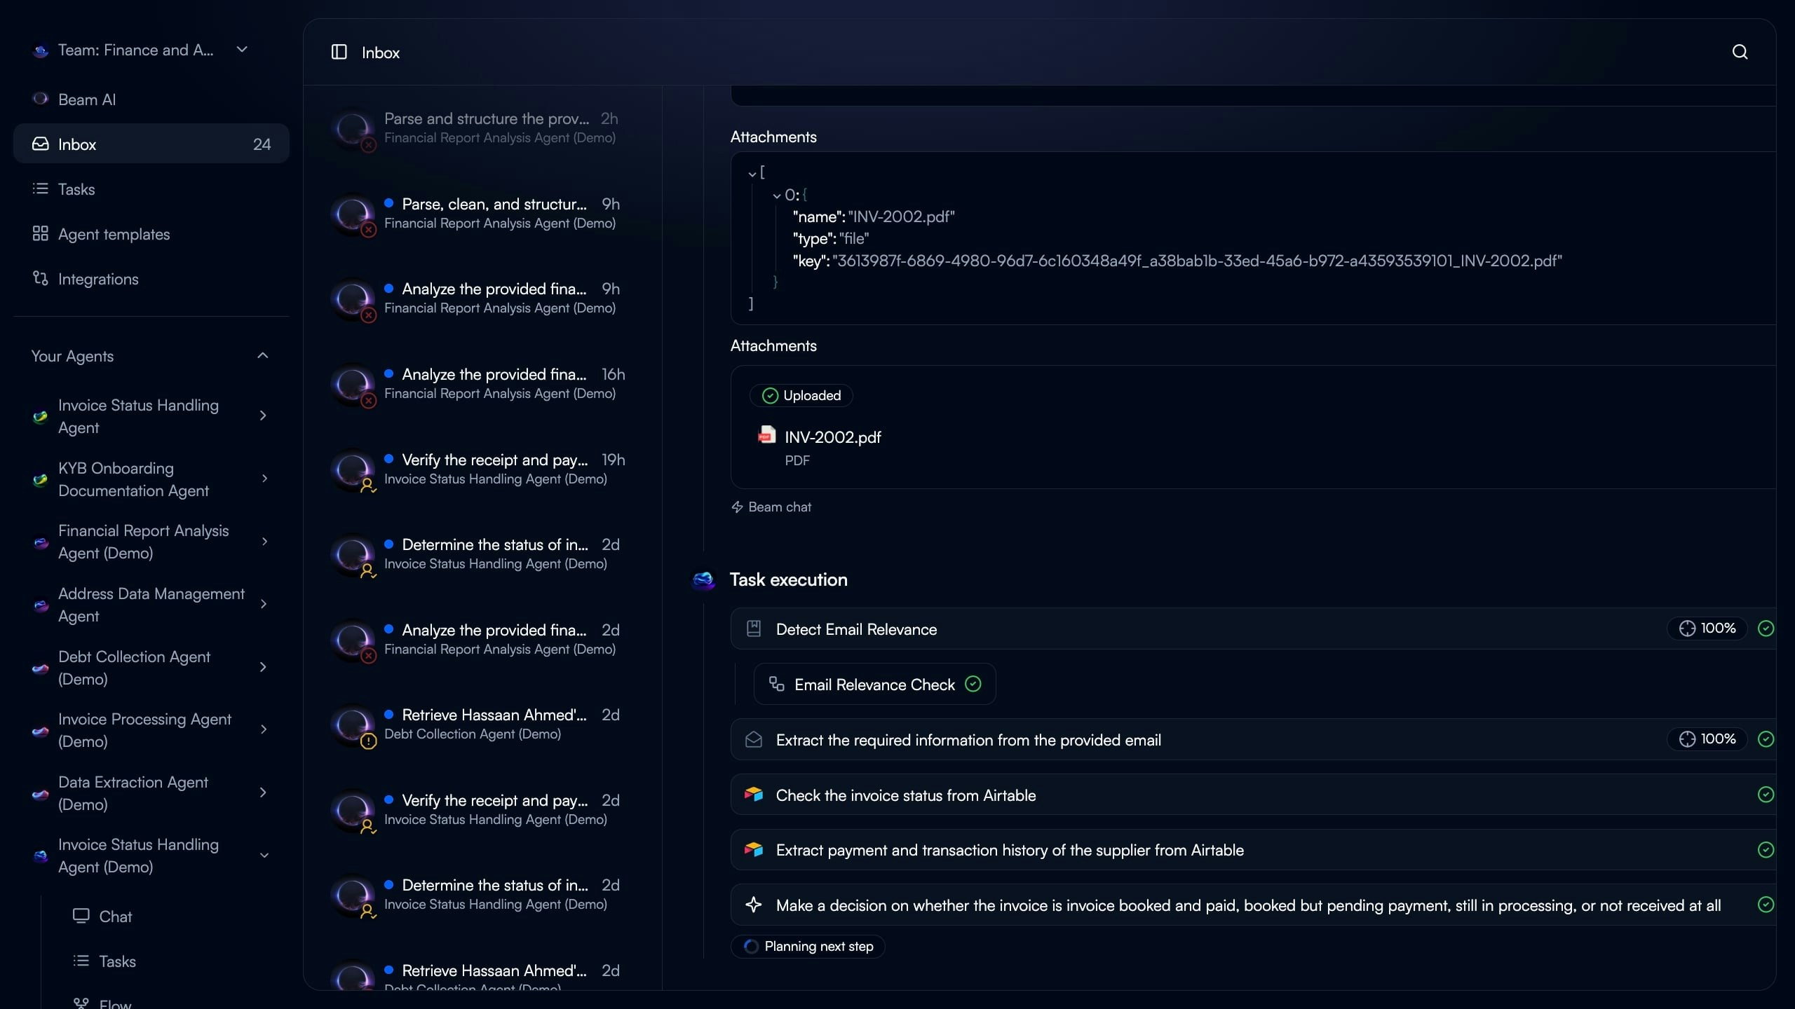Click the Task execution agent avatar icon

pyautogui.click(x=703, y=579)
